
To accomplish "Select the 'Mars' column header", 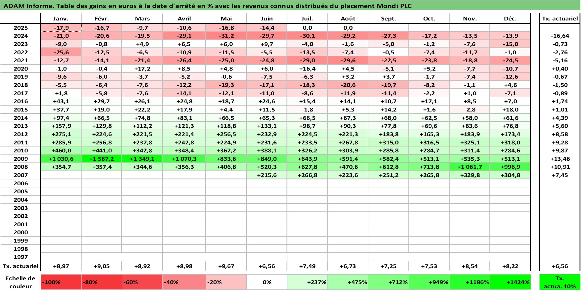I will 142,18.
